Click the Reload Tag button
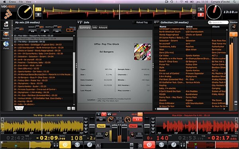This screenshot has height=149, width=239. tap(142, 22)
